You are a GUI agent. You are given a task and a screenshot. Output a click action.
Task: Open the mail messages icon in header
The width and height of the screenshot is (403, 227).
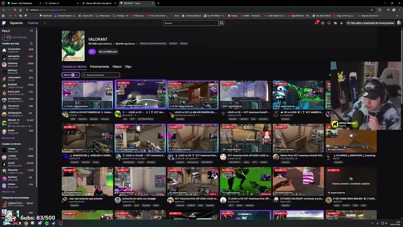[323, 23]
